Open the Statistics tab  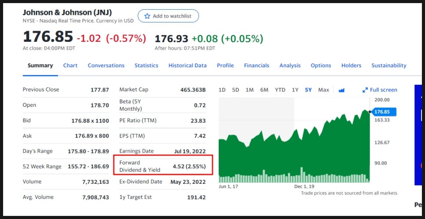147,66
